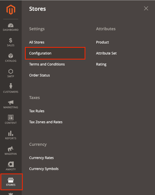
Task: Open Tax Rules
Action: [x=37, y=111]
